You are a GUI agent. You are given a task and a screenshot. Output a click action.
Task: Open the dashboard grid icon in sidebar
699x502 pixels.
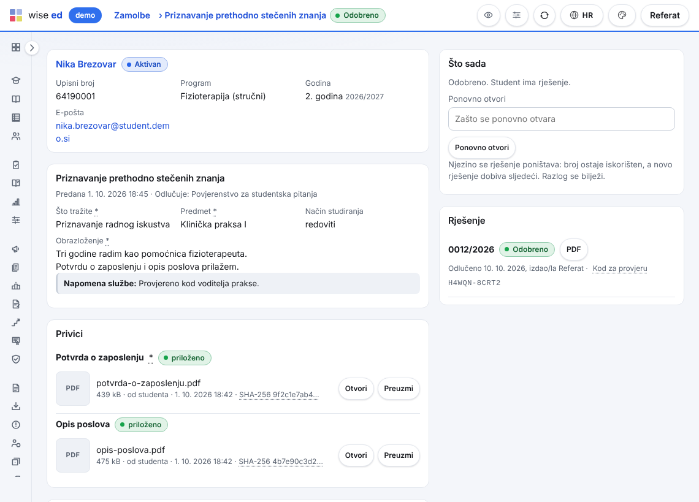[x=16, y=47]
